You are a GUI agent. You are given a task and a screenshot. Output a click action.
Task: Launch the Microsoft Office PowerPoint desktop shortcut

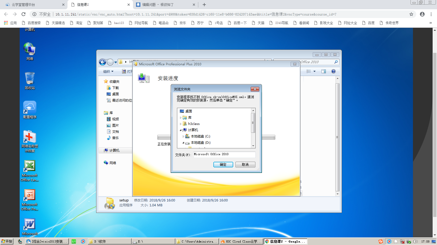[x=29, y=200]
